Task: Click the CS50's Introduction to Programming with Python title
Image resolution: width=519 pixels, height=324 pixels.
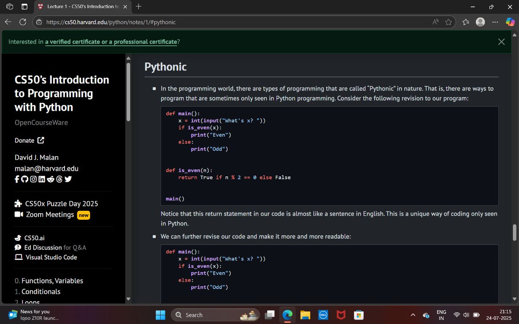Action: pos(62,93)
